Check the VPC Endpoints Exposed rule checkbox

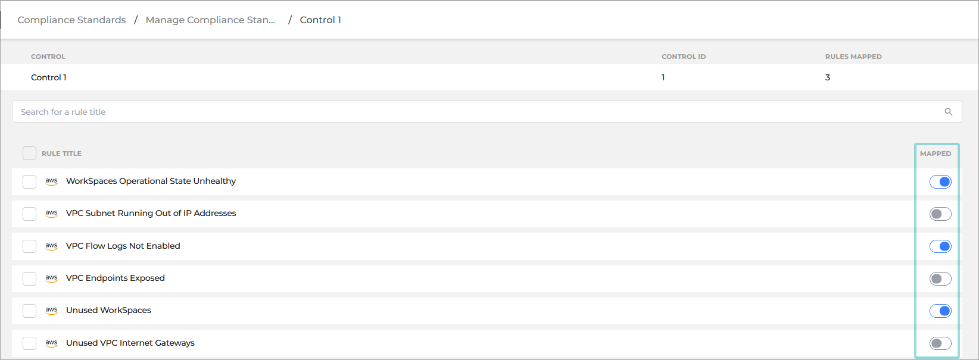pos(29,278)
